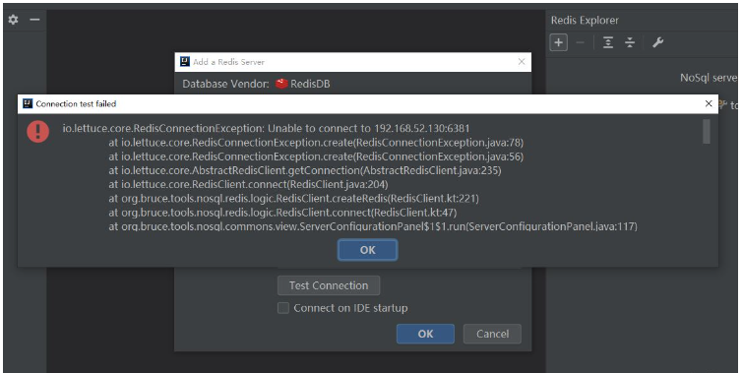Click the IntelliJ icon in Connection test failed title

pyautogui.click(x=28, y=103)
